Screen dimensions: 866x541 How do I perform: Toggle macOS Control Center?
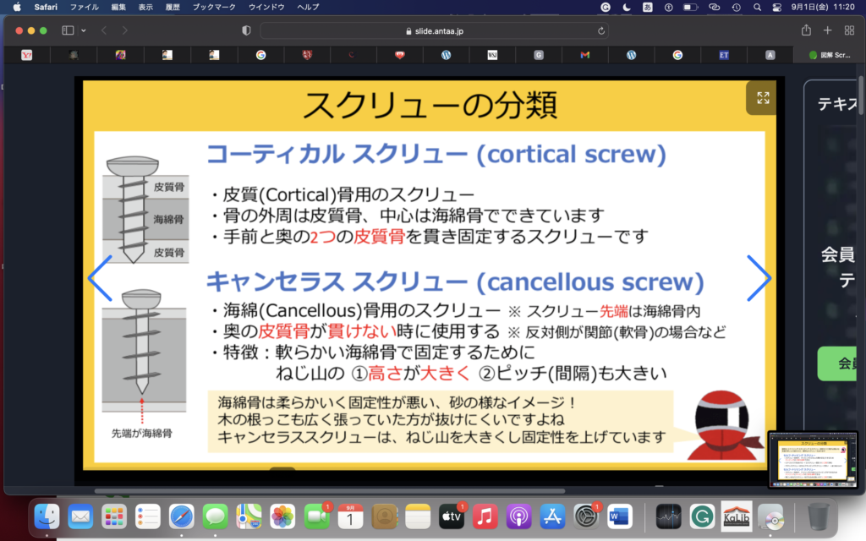coord(777,7)
